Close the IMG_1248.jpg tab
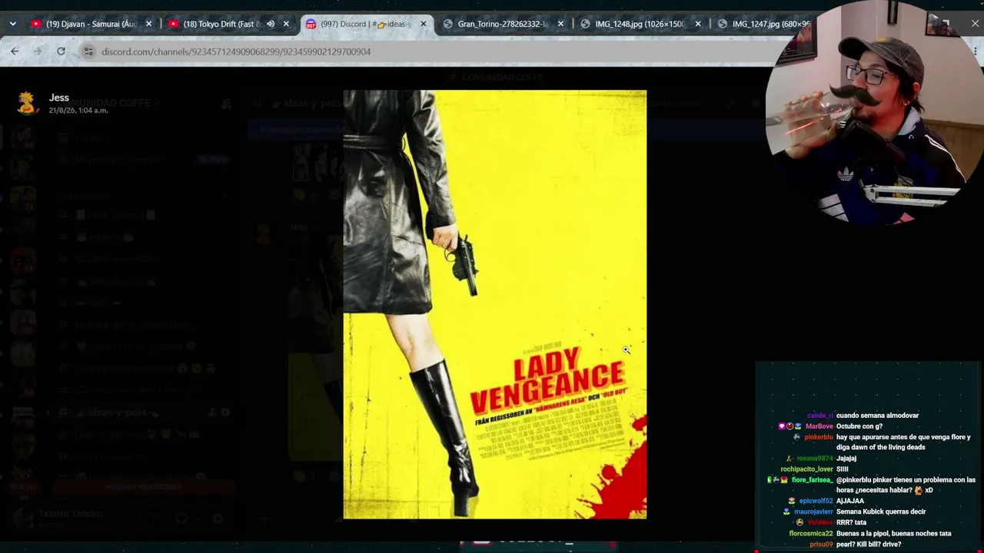984x553 pixels. point(698,24)
